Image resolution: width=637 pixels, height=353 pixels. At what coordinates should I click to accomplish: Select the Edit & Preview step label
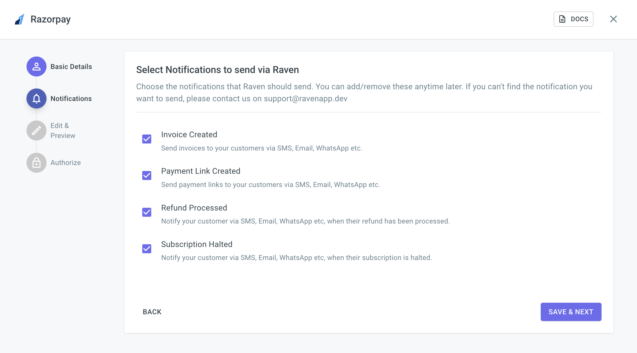click(63, 130)
